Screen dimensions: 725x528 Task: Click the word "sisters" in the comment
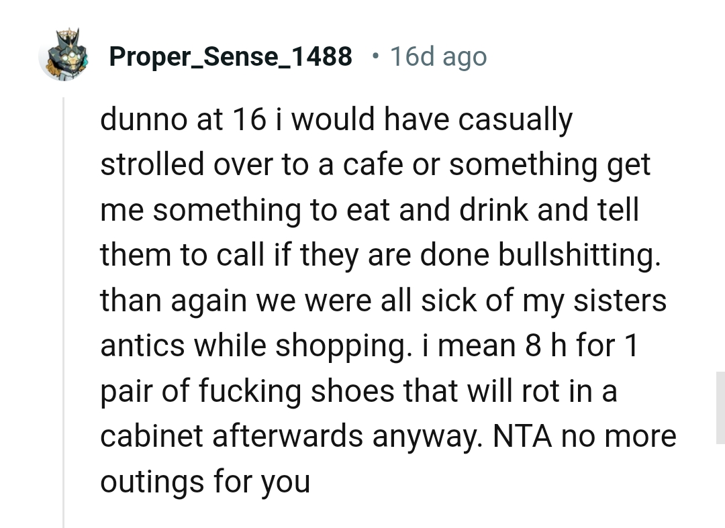point(621,300)
